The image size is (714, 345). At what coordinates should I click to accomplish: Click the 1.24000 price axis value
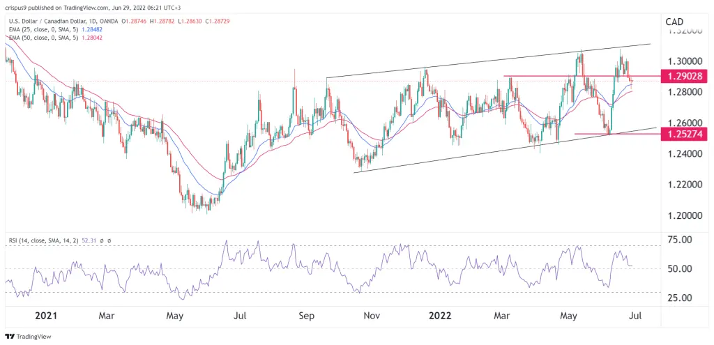(685, 154)
